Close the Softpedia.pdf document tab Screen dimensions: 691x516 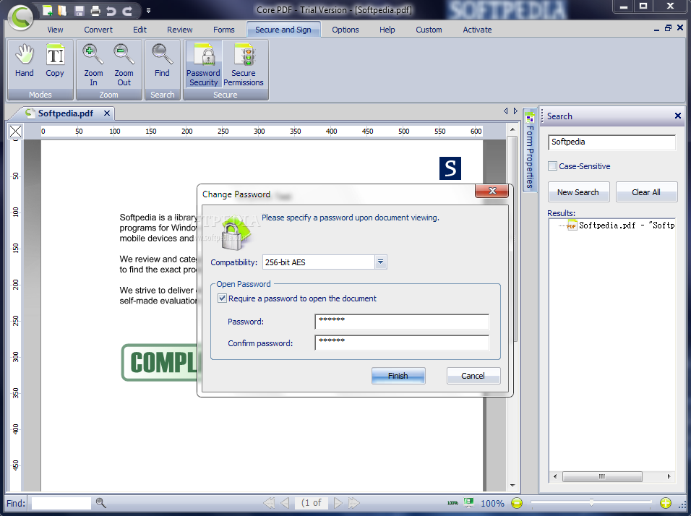pos(107,113)
